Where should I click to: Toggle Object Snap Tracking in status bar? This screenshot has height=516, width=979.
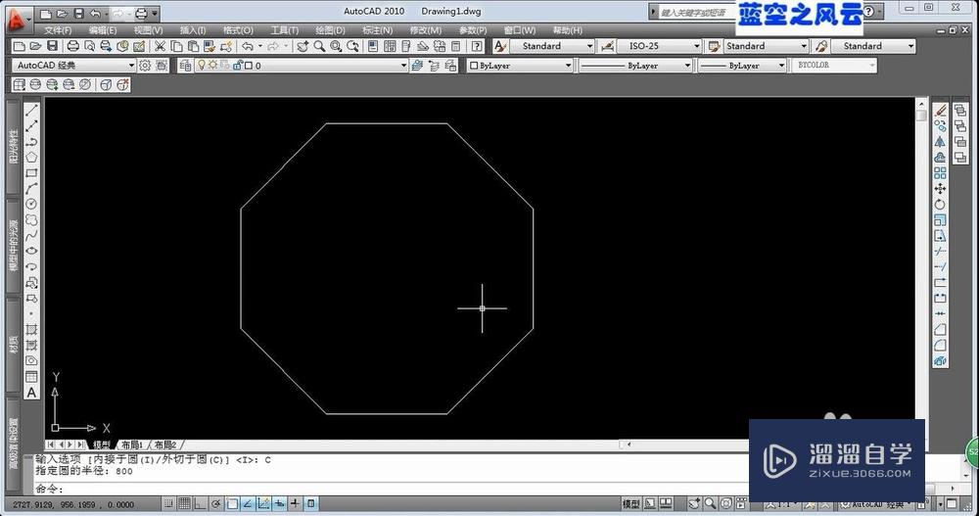248,503
